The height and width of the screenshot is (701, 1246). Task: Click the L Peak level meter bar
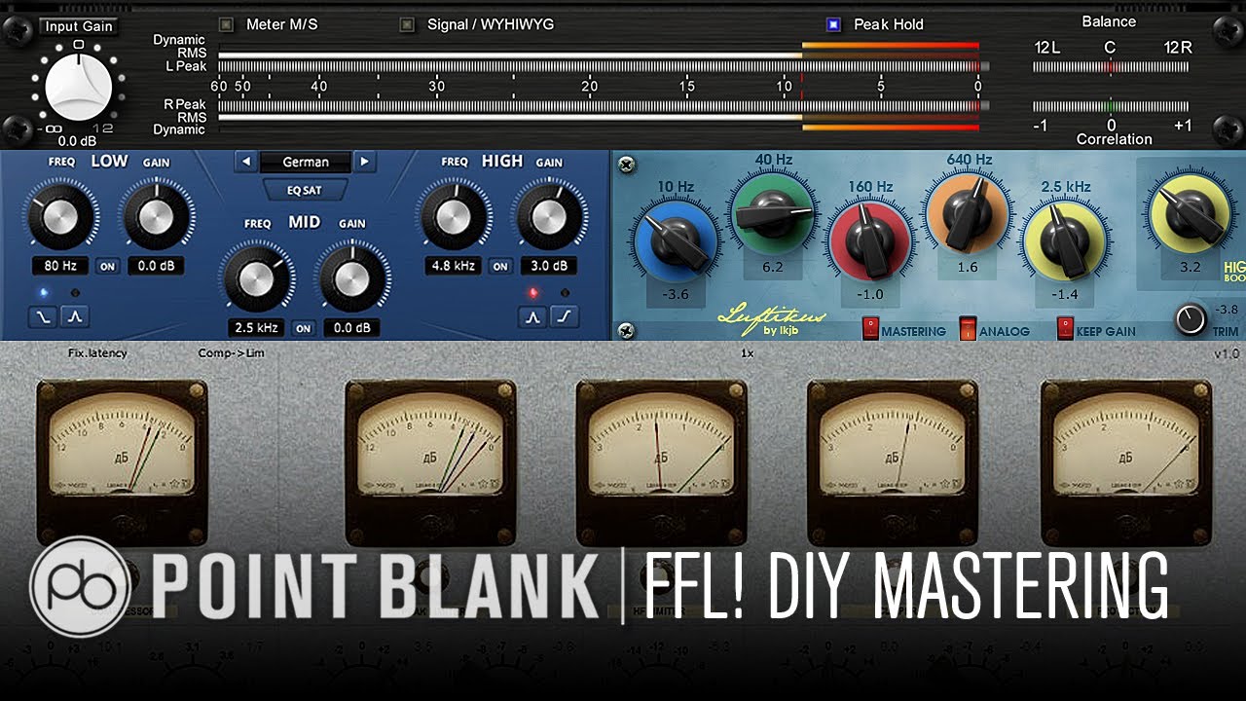click(604, 66)
